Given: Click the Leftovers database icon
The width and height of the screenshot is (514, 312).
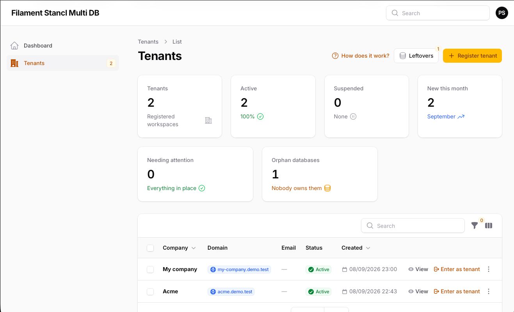Looking at the screenshot, I should pyautogui.click(x=403, y=56).
